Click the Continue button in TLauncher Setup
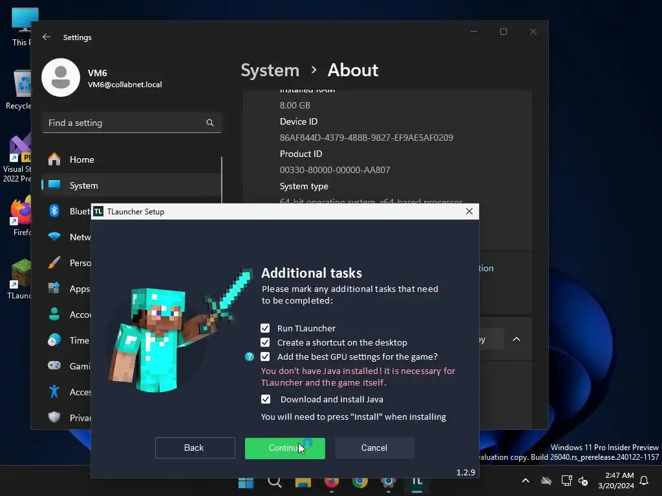The image size is (662, 496). pos(285,448)
